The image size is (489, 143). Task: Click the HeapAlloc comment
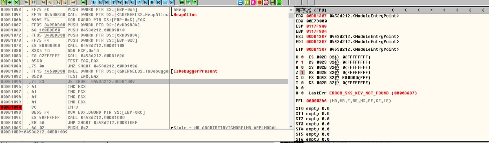click(185, 15)
